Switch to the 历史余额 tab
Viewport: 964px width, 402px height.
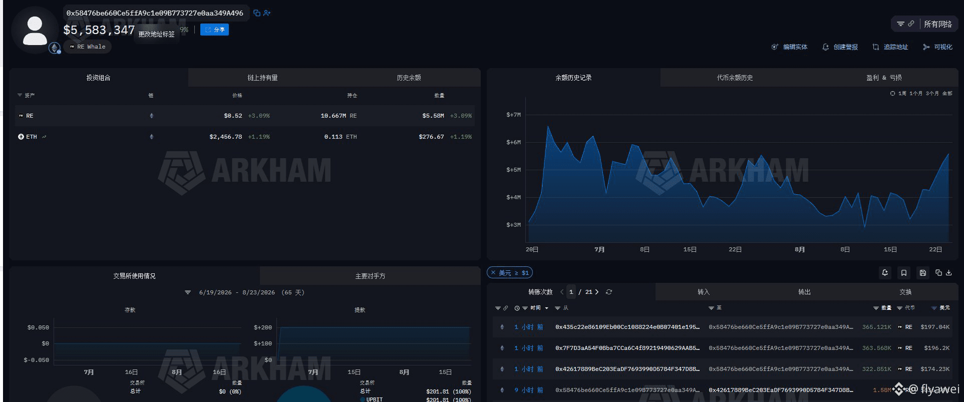tap(409, 78)
